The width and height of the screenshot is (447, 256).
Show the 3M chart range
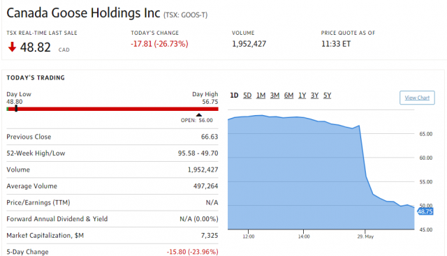[274, 96]
